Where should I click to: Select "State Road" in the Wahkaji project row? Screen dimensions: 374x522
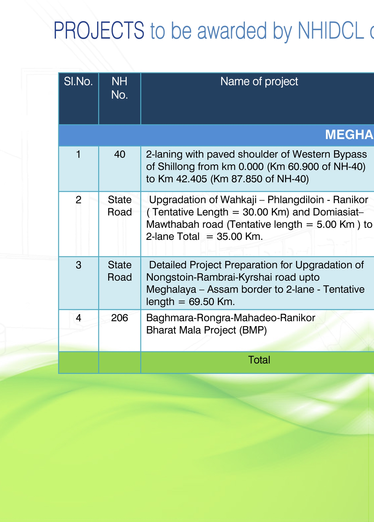coord(120,206)
